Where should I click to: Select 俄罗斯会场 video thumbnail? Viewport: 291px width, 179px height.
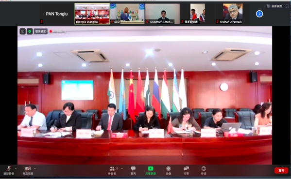tap(198, 14)
